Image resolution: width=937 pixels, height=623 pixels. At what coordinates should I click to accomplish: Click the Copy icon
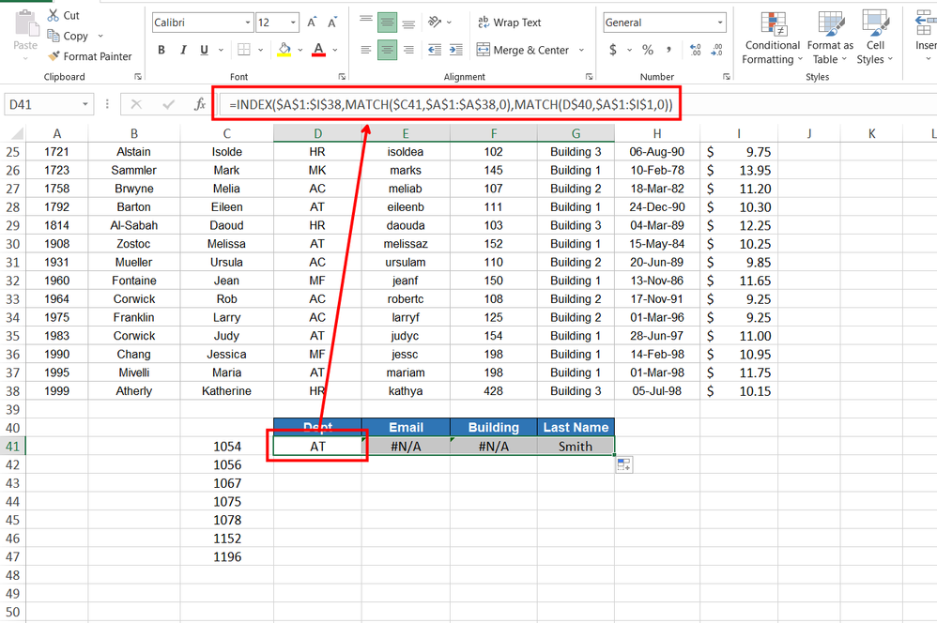(x=54, y=36)
